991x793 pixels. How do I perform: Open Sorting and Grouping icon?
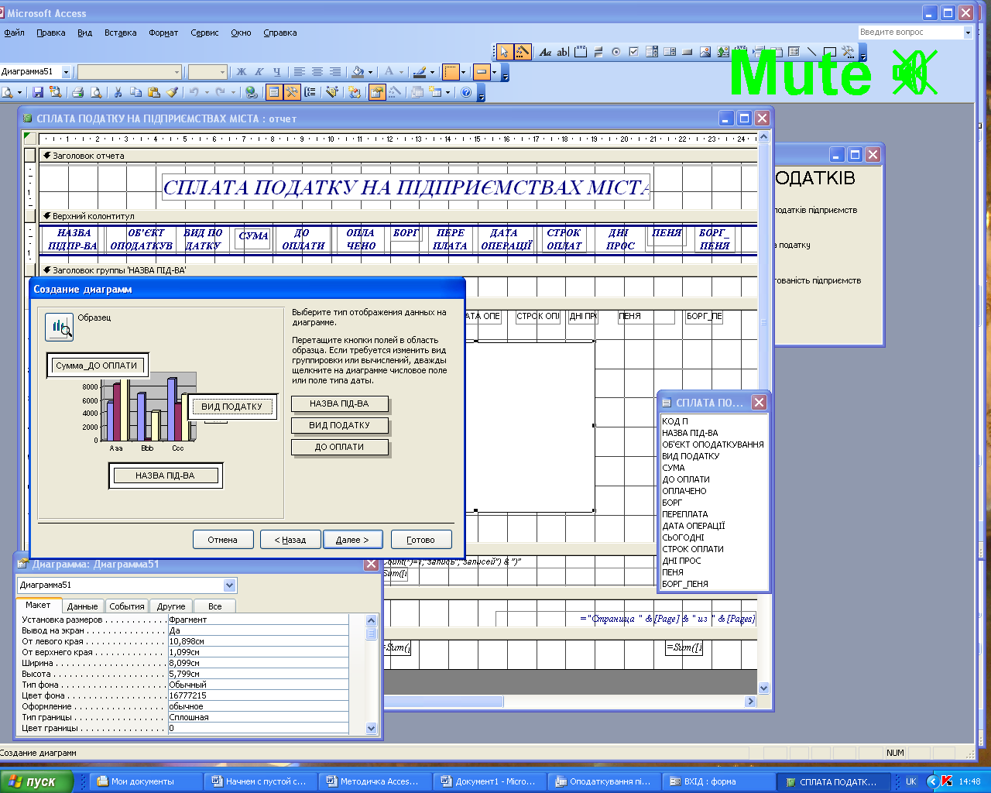click(x=310, y=92)
